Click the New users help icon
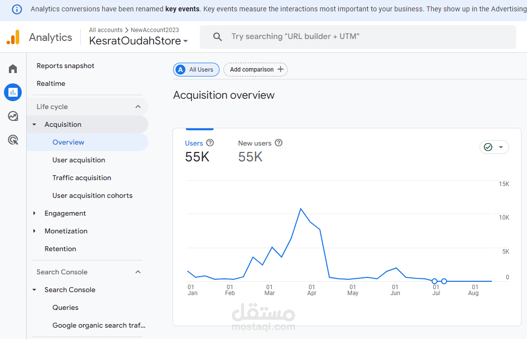 coord(279,143)
